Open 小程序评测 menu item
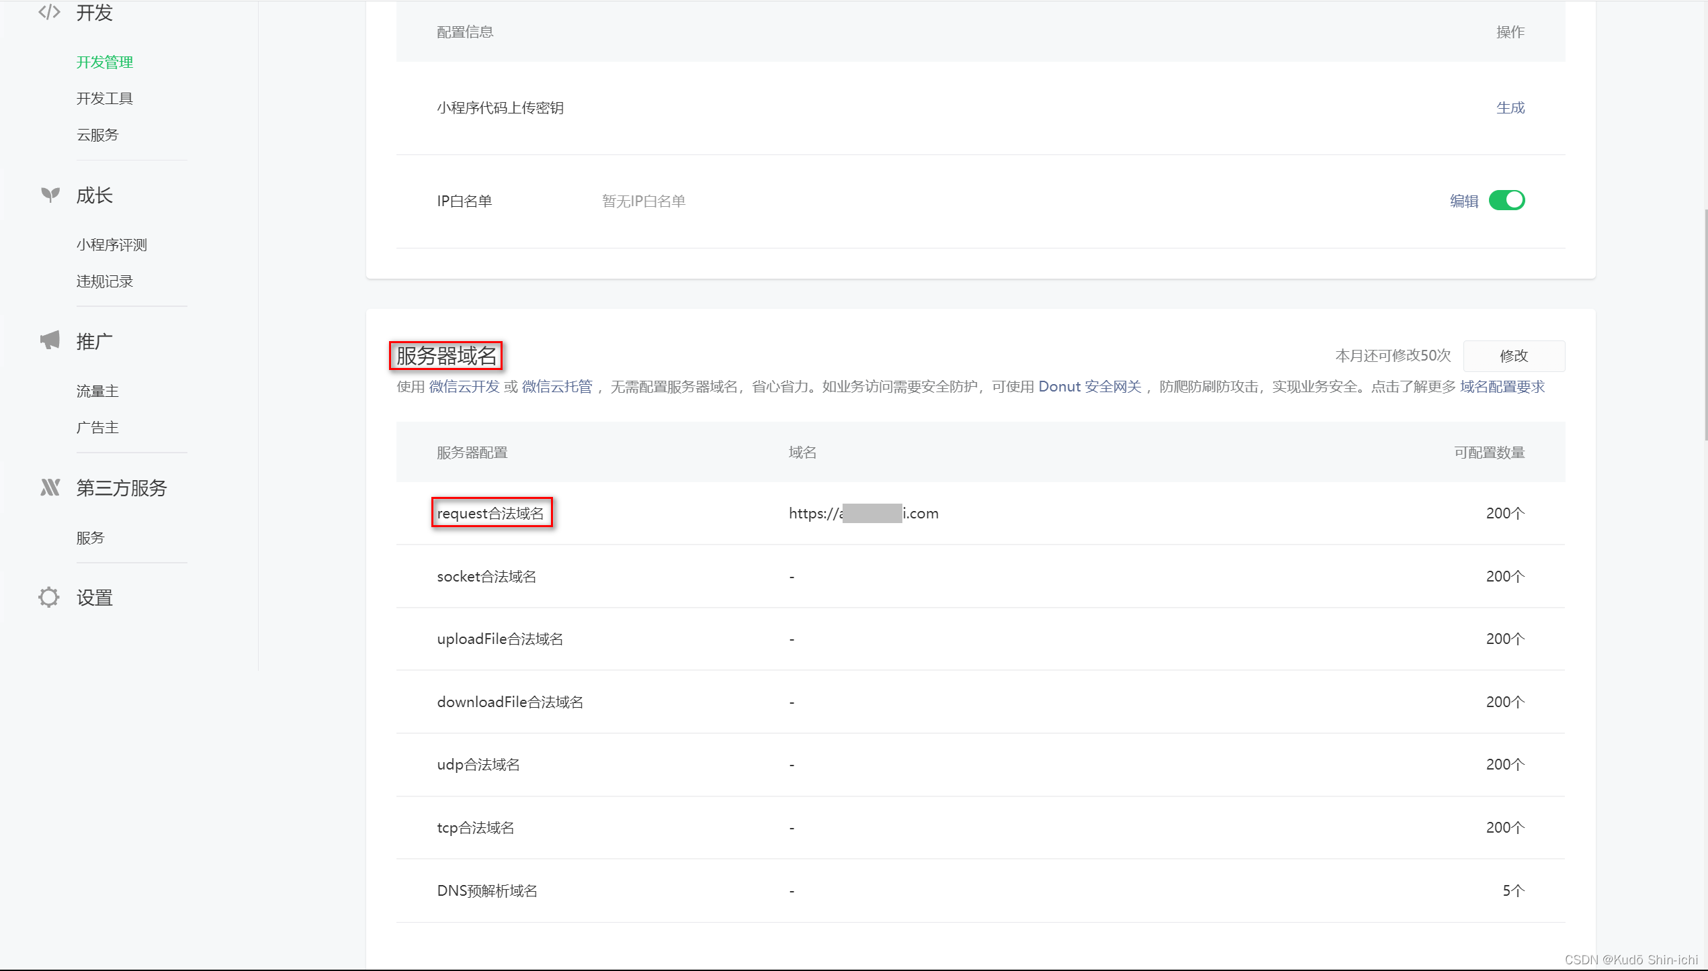The image size is (1708, 971). tap(112, 245)
